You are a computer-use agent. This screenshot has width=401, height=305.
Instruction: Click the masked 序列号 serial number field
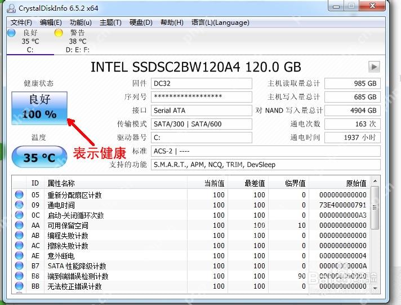pyautogui.click(x=202, y=97)
